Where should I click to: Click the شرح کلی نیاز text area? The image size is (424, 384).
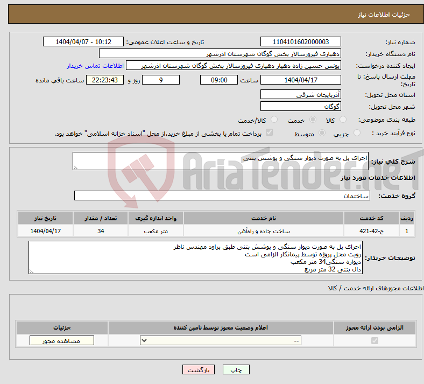[221, 161]
